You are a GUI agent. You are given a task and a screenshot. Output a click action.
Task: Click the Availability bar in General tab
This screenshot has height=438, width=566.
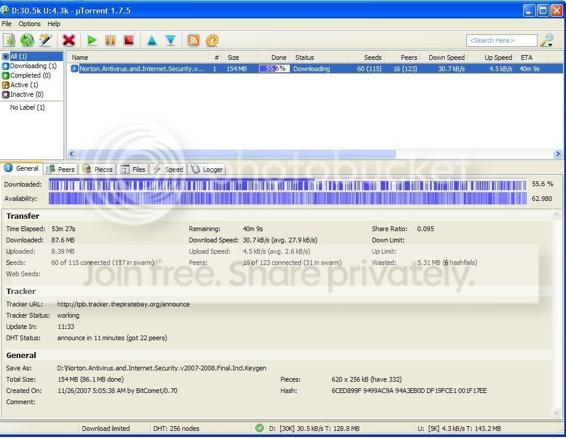[x=287, y=199]
